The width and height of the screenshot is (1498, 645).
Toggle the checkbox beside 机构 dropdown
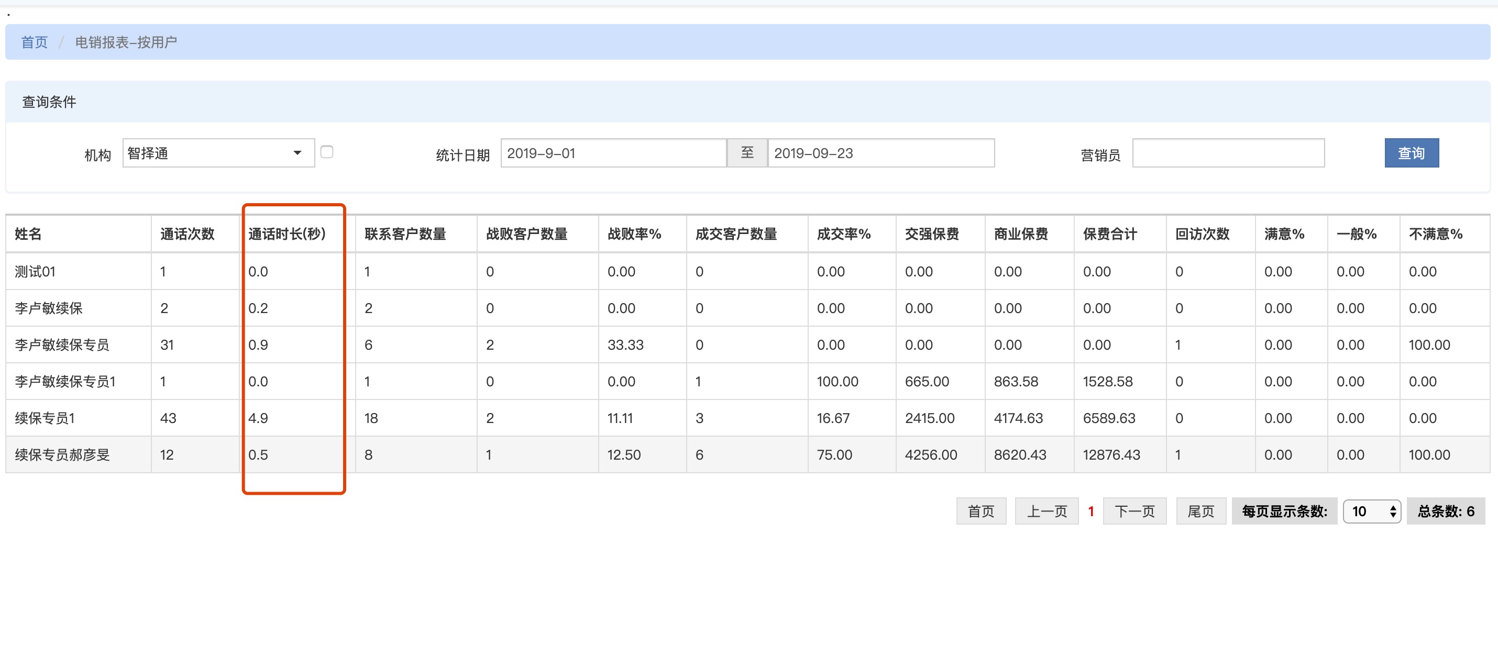pyautogui.click(x=327, y=152)
